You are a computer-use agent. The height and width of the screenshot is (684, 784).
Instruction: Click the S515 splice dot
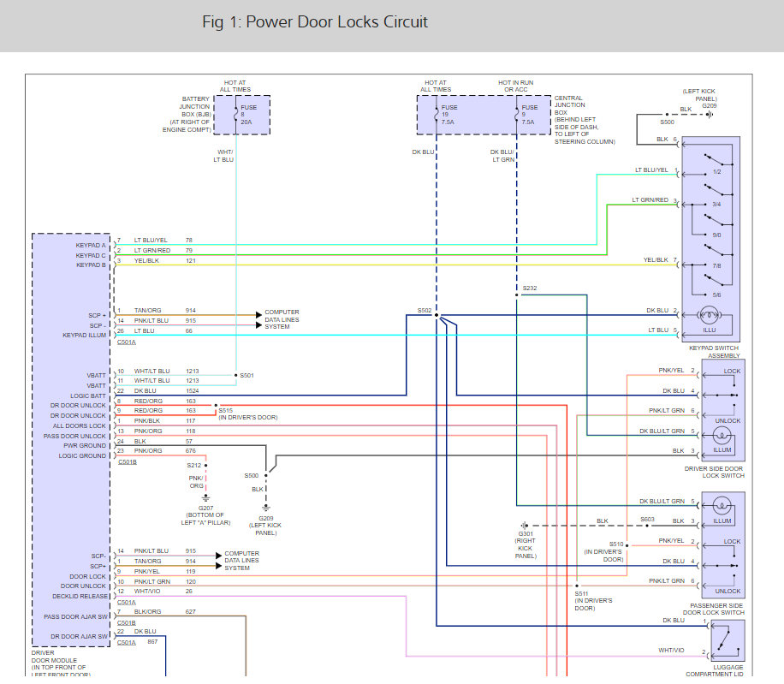pos(216,405)
